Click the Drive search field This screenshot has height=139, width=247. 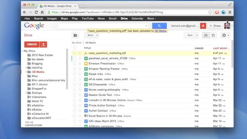tap(103, 26)
